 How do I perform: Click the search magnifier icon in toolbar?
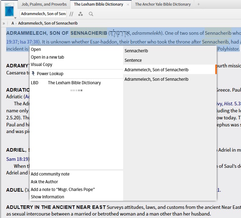pos(91,14)
